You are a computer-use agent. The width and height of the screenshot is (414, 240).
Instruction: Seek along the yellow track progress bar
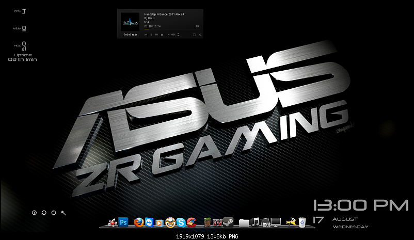(172, 29)
